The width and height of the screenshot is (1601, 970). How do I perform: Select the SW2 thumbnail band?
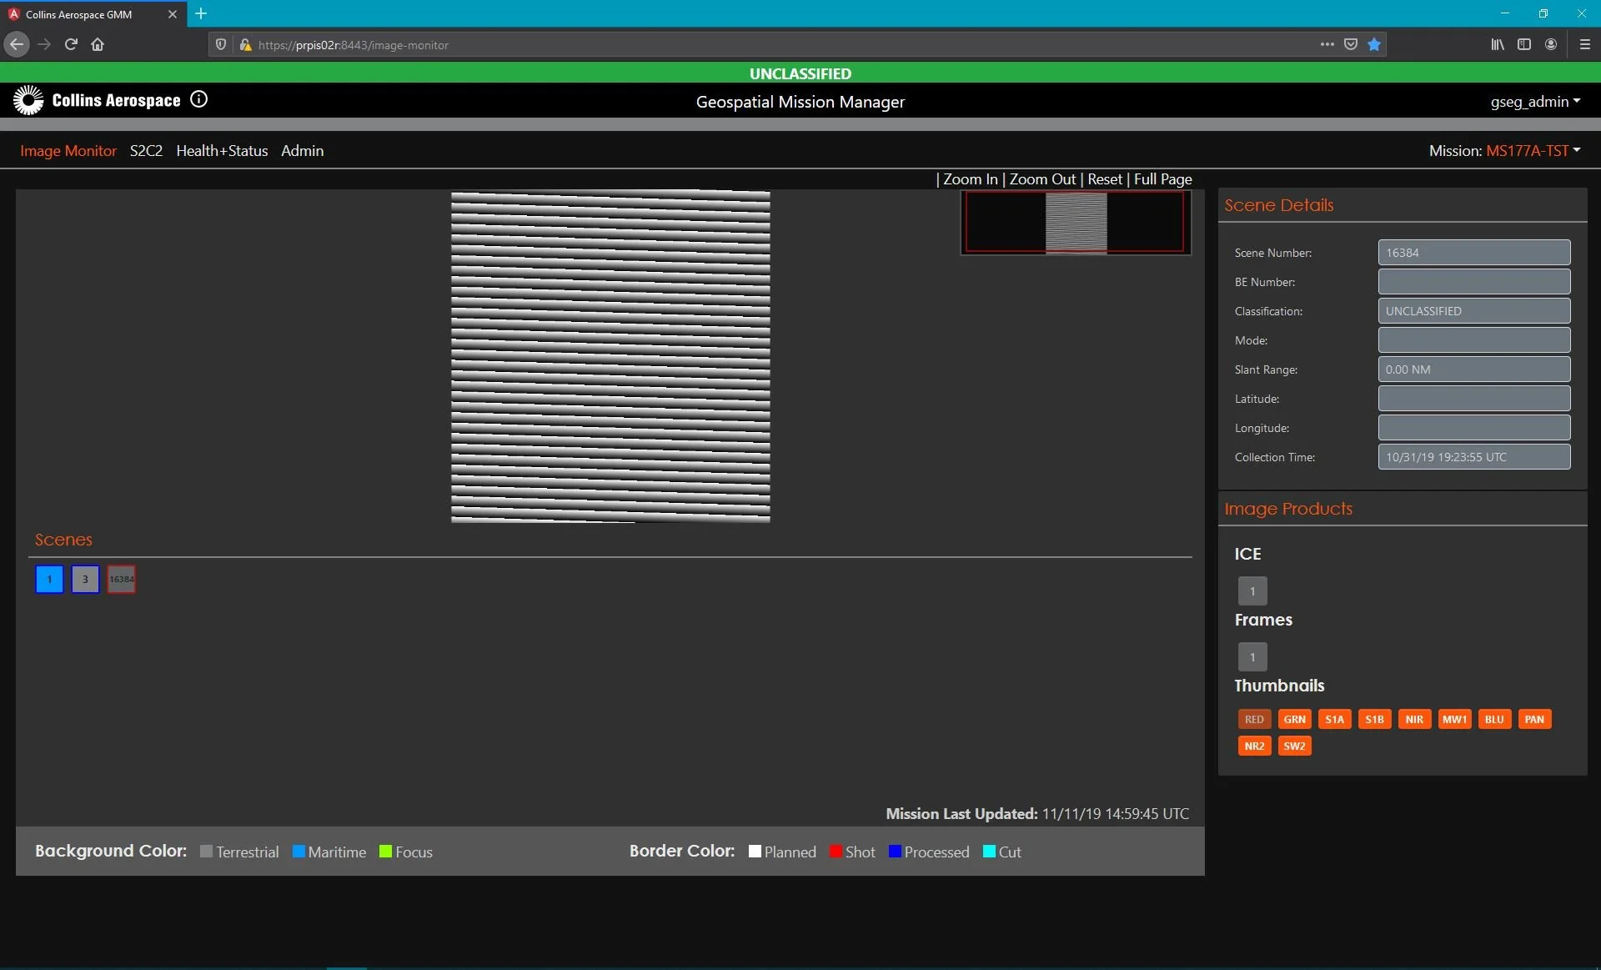(x=1294, y=746)
